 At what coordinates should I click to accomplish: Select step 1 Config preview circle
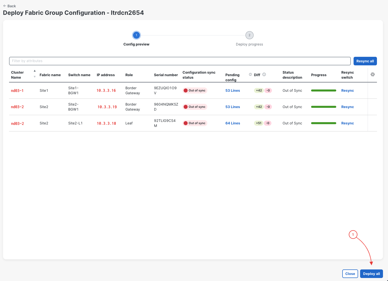pos(136,35)
